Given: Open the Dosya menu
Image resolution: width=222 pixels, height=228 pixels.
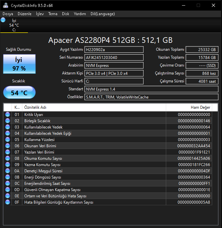Looking at the screenshot, I should click(x=8, y=14).
